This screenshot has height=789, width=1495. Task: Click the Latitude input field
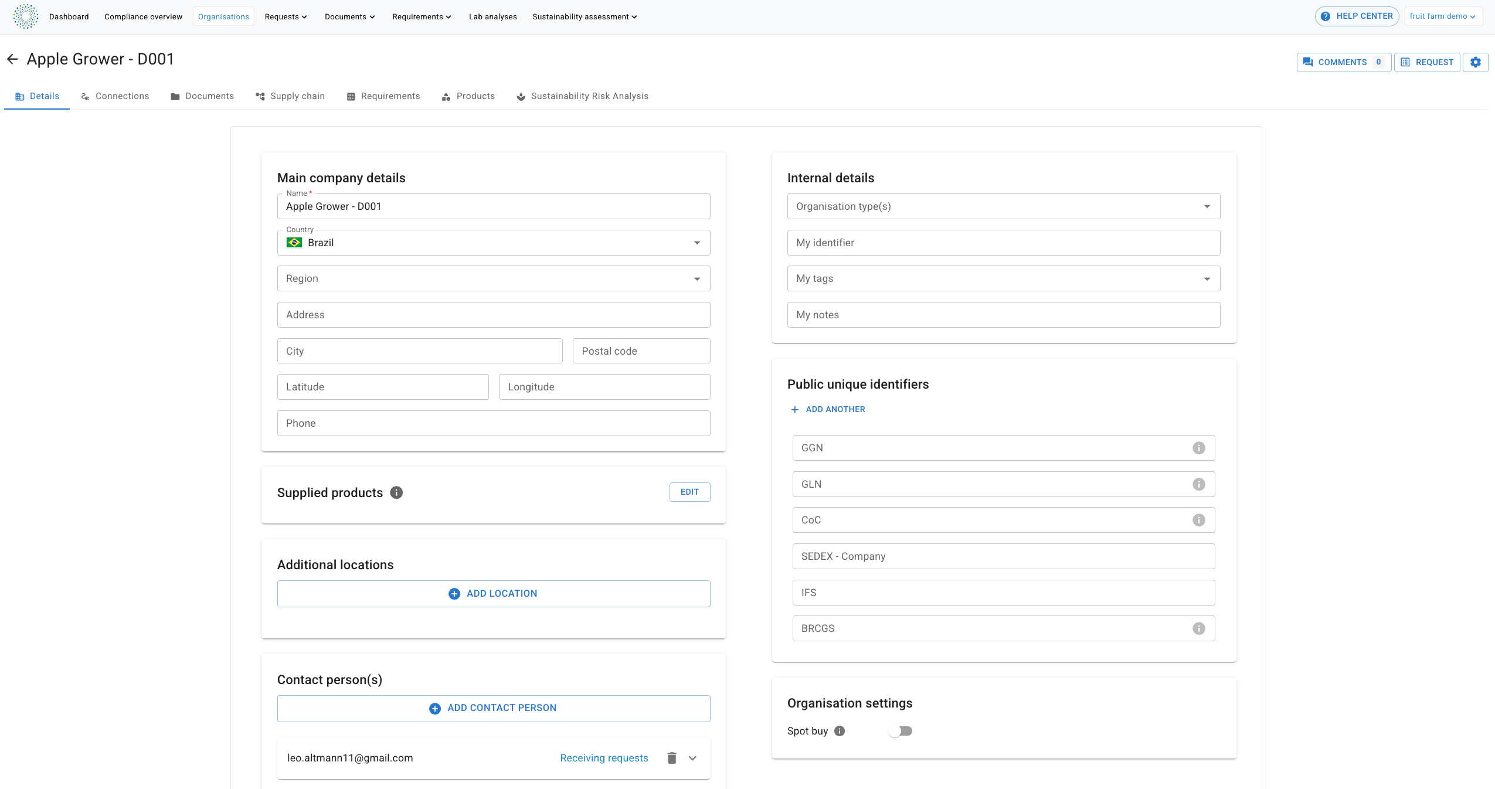383,387
